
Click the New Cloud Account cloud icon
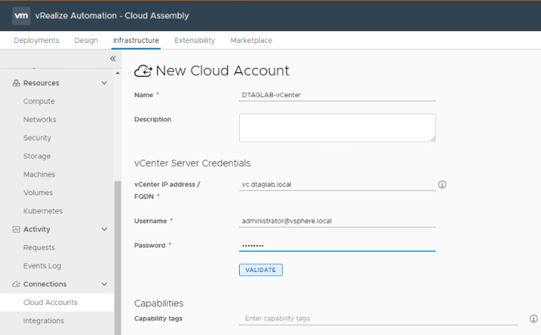143,71
